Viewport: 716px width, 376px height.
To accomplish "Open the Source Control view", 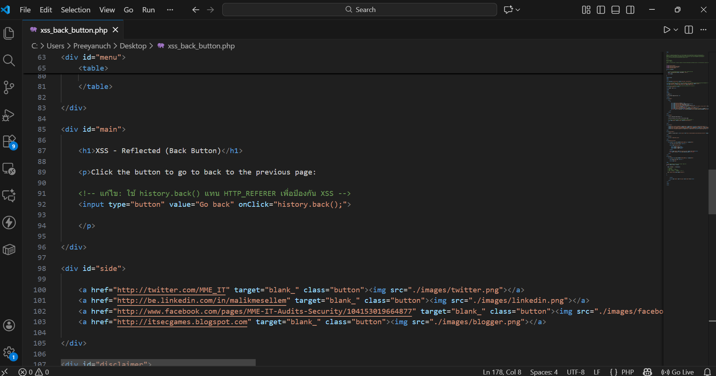I will (9, 87).
